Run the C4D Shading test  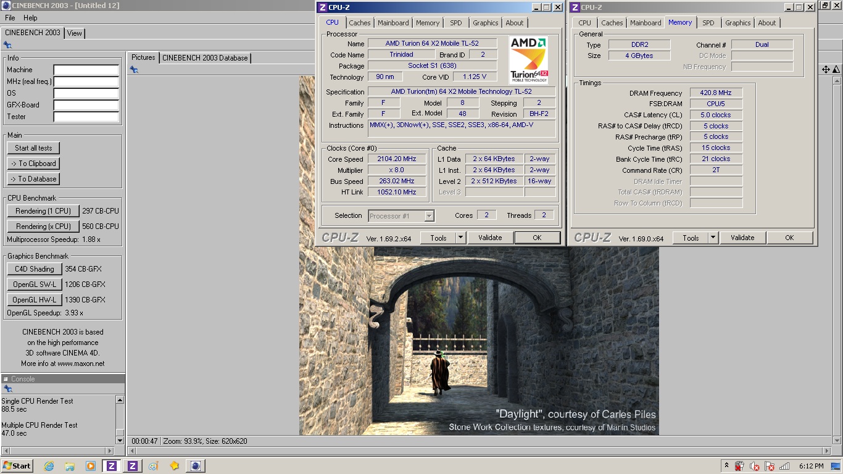35,269
